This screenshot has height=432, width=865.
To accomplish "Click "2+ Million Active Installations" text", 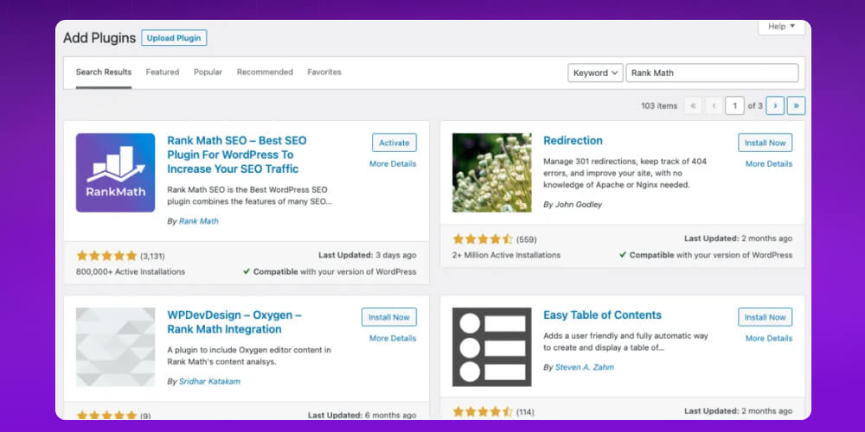I will [506, 255].
